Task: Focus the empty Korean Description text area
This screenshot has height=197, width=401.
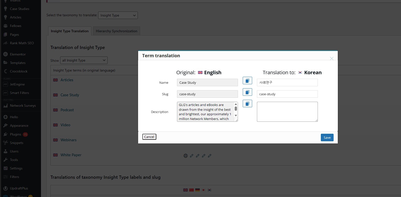Action: pyautogui.click(x=287, y=112)
